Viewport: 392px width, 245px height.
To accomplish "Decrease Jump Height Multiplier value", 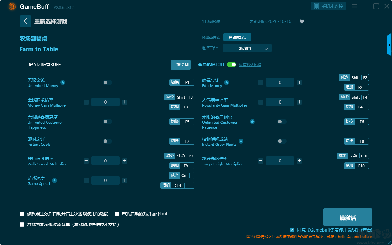I will [x=261, y=161].
